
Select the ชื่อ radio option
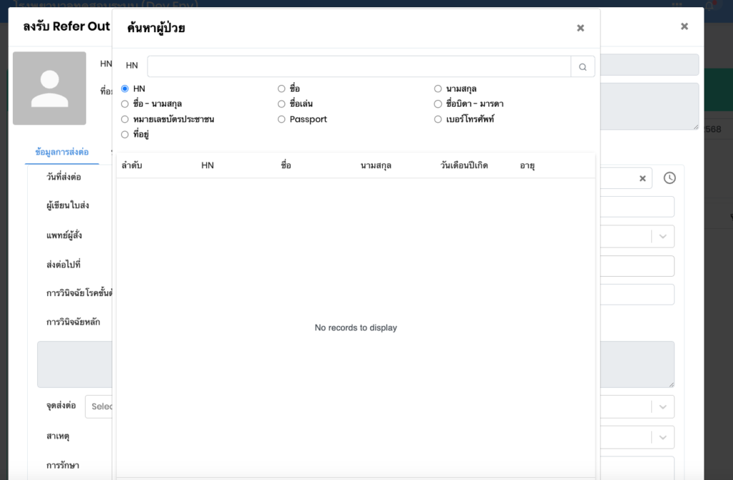tap(281, 89)
